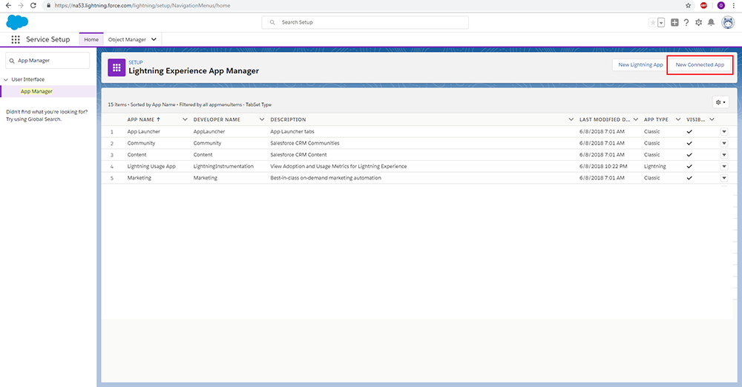Click the New Connected App button
Screen dimensions: 742x387
pyautogui.click(x=700, y=64)
